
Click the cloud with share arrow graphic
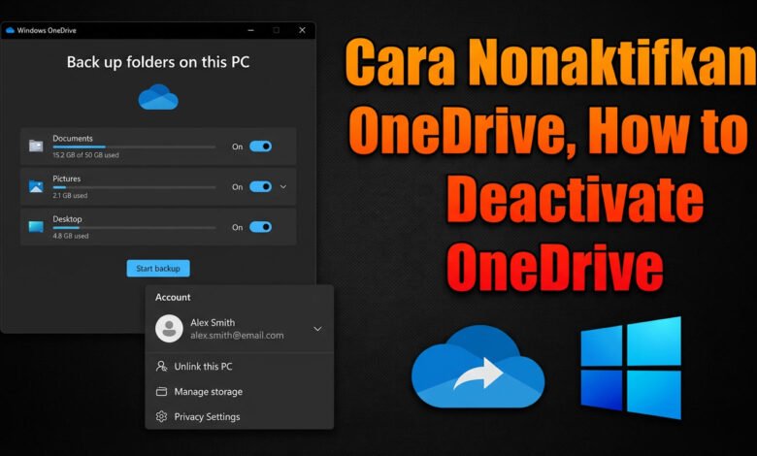pos(477,367)
